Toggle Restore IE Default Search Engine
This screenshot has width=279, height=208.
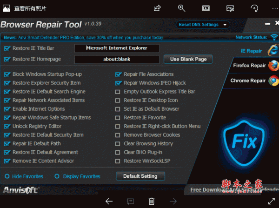pyautogui.click(x=7, y=92)
